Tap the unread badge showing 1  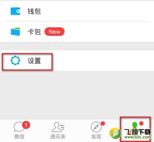tap(26, 125)
